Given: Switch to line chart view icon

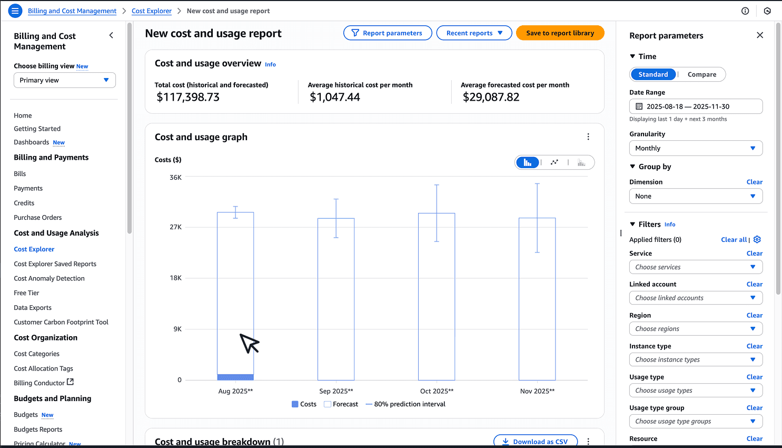Looking at the screenshot, I should point(554,162).
